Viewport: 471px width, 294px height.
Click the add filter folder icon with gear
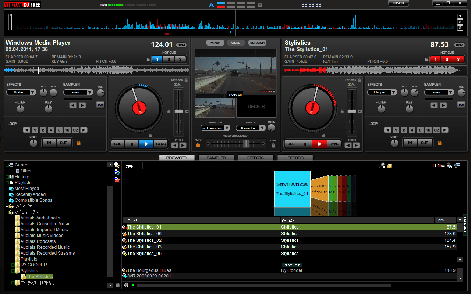pos(117,172)
